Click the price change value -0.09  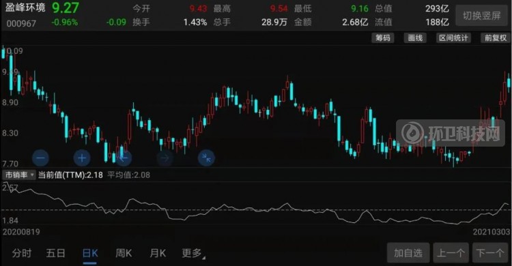pos(116,23)
